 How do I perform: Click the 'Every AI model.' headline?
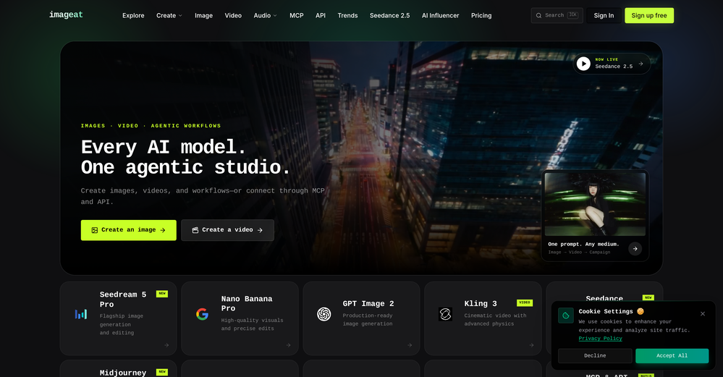click(164, 148)
